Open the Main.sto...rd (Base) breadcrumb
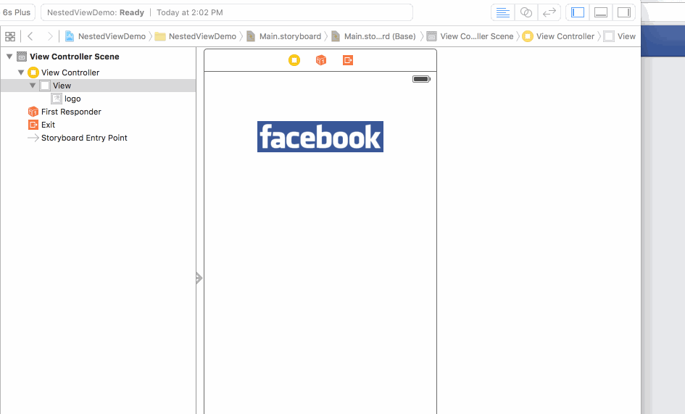Screen dimensions: 685x414 click(373, 36)
